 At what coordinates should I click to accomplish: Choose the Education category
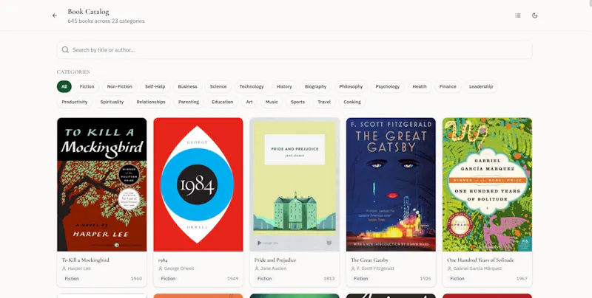point(222,102)
